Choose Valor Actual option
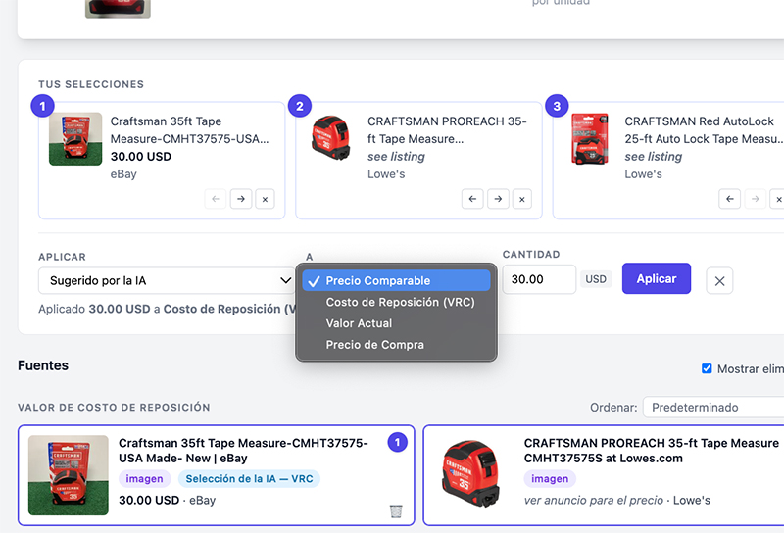 point(396,323)
